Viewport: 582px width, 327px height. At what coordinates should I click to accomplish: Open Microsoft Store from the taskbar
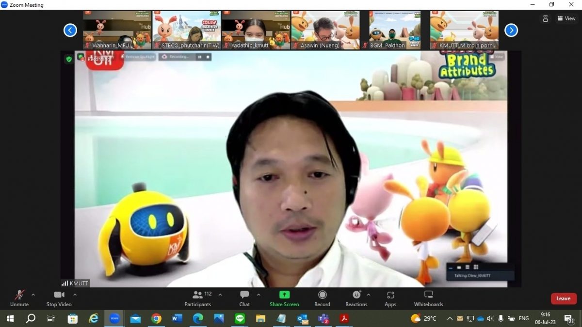click(x=73, y=318)
